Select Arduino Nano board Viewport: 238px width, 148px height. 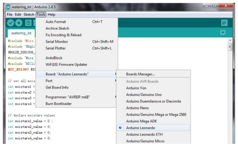(x=154, y=108)
